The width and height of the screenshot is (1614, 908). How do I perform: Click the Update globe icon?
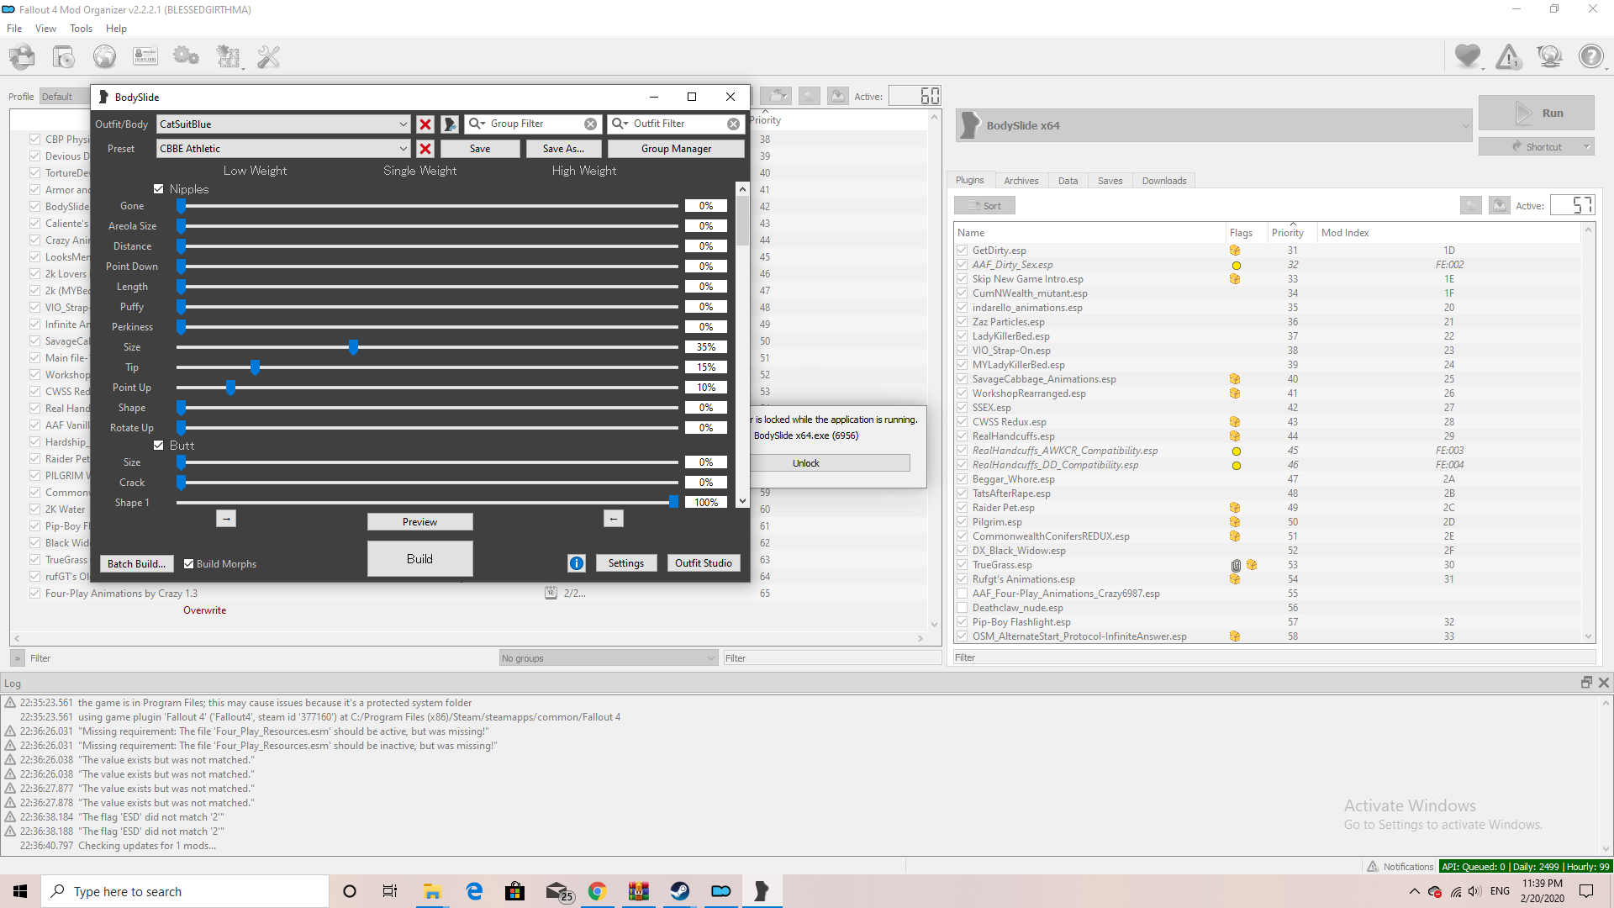pyautogui.click(x=1549, y=56)
